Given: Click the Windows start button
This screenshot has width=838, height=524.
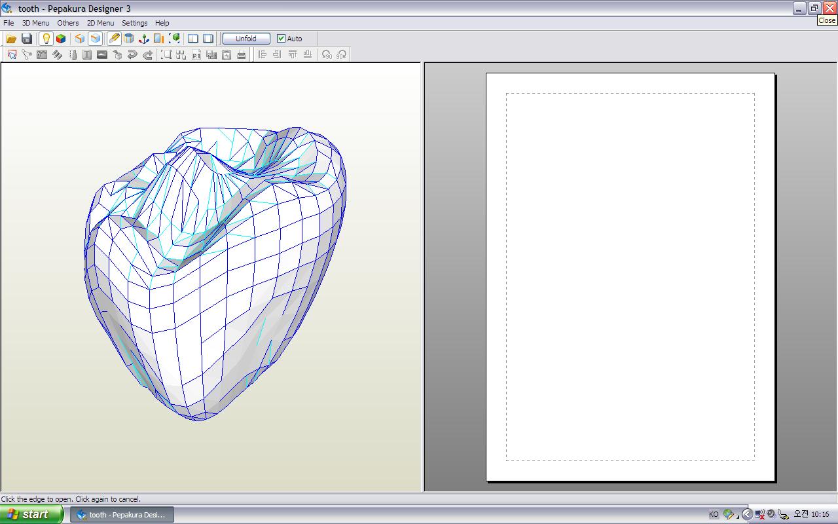Looking at the screenshot, I should click(x=31, y=514).
